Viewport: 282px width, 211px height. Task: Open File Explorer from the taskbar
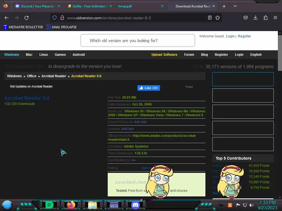pyautogui.click(x=93, y=205)
